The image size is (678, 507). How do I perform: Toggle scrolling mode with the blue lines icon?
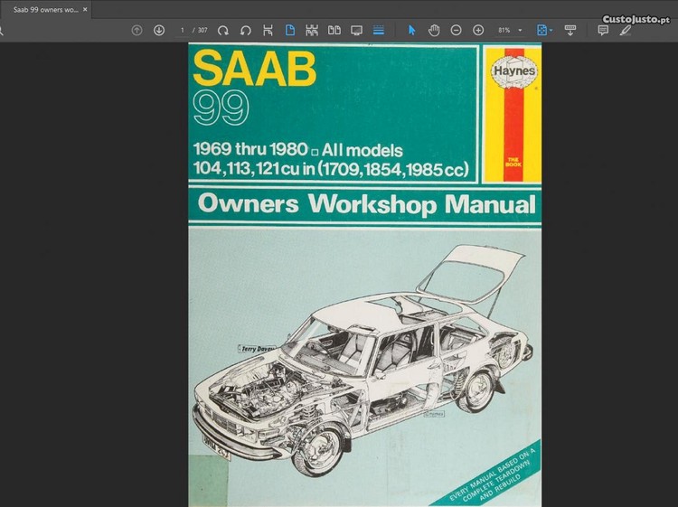(379, 30)
